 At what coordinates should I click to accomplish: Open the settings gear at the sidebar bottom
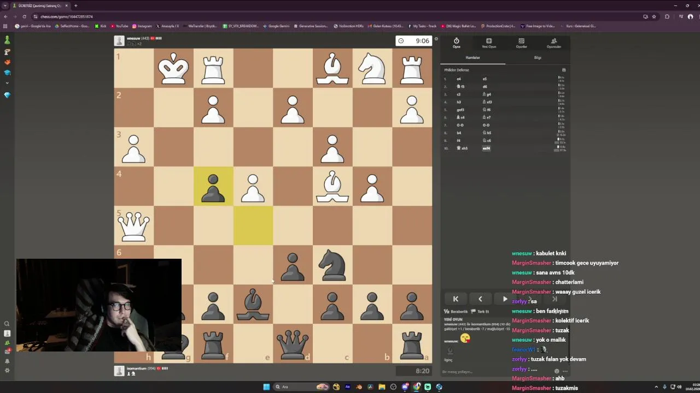coord(7,370)
